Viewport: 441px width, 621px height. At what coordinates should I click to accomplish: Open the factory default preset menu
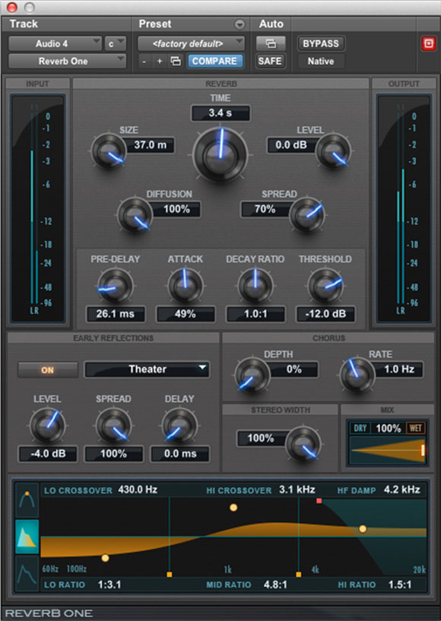pyautogui.click(x=191, y=43)
